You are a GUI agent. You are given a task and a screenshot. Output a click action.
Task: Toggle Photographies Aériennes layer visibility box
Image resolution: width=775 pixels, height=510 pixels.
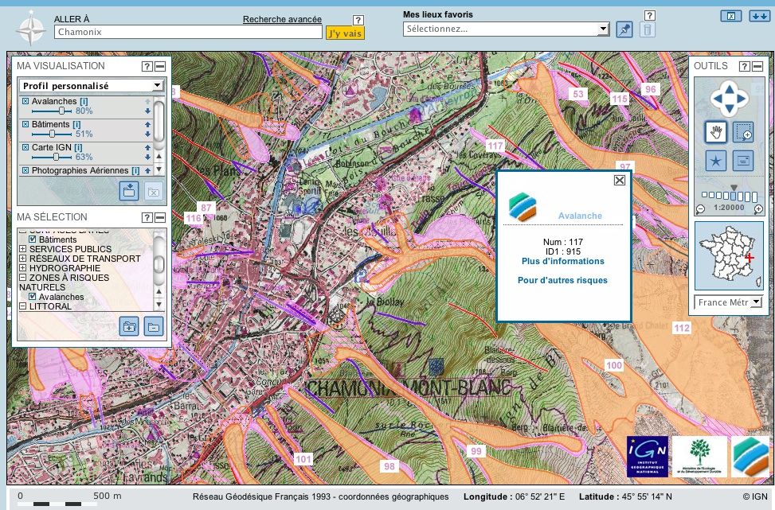tap(25, 170)
